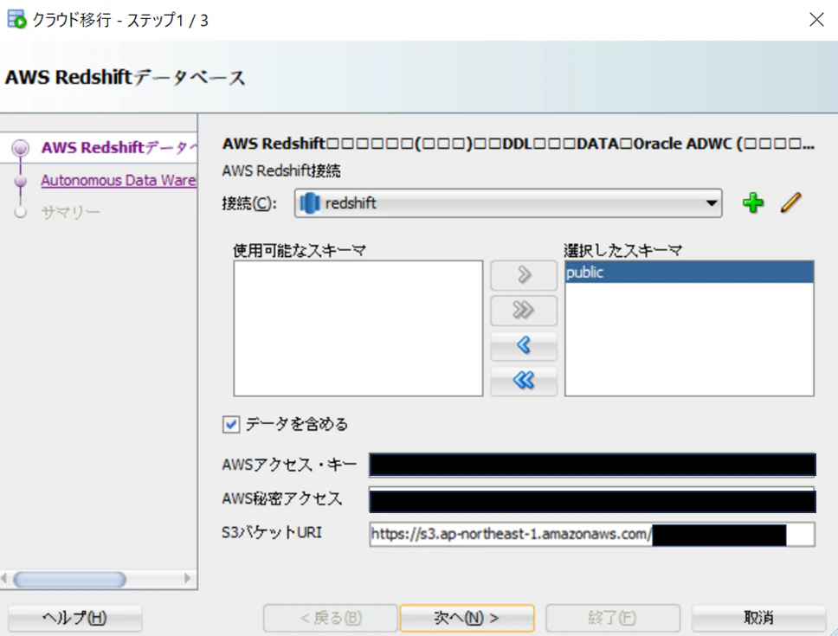Viewport: 838px width, 636px height.
Task: Click the 終了(F) finish button
Action: point(612,618)
